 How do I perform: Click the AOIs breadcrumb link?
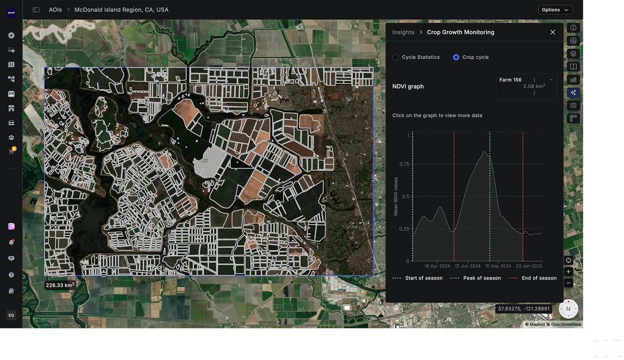tap(55, 10)
